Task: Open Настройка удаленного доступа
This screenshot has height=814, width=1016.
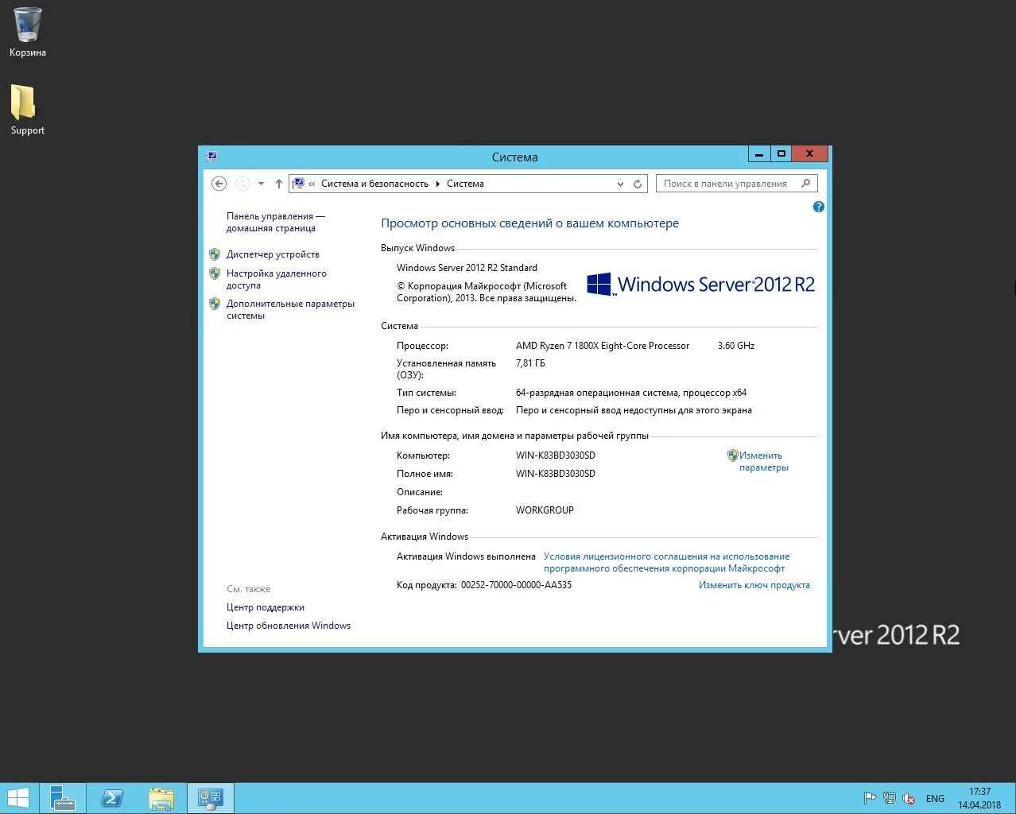Action: (x=276, y=279)
